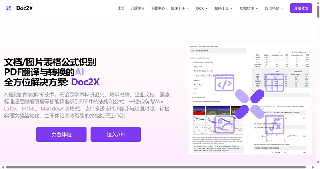Click the code brackets icon in illustration
This screenshot has height=169, width=320.
[224, 83]
